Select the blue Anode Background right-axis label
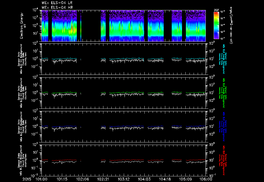This screenshot has width=264, height=182. tap(223, 126)
